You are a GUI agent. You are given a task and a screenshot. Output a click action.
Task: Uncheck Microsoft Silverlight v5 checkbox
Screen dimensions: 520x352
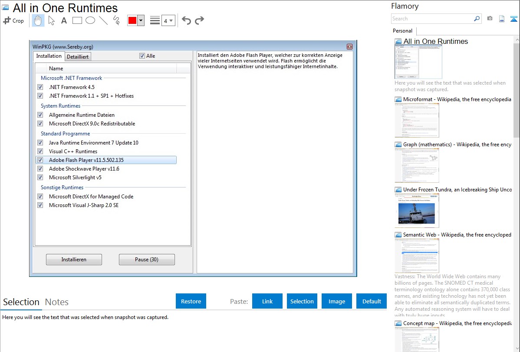click(40, 178)
